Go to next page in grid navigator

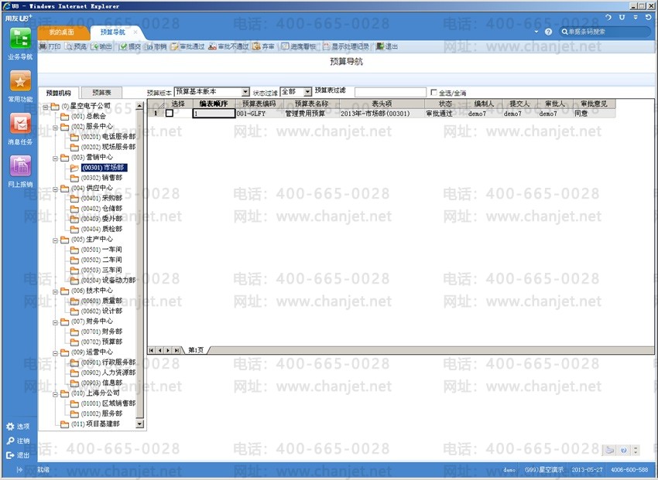(x=168, y=350)
